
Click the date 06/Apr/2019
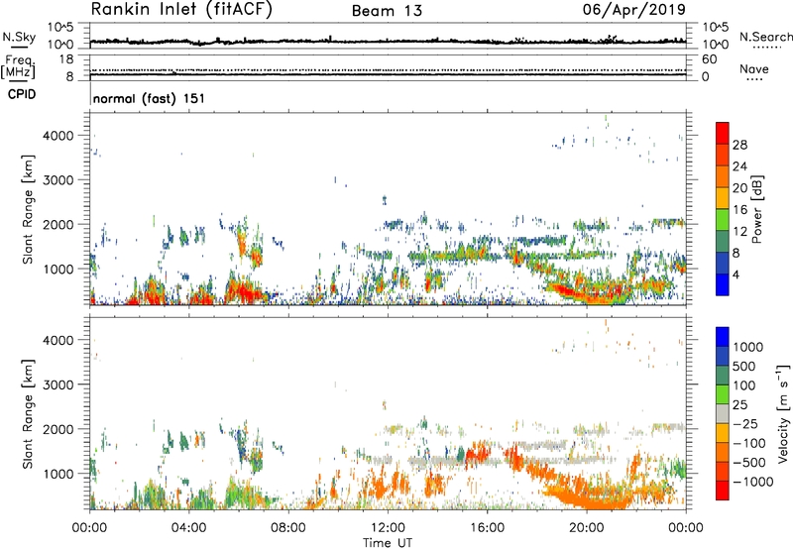(x=634, y=10)
